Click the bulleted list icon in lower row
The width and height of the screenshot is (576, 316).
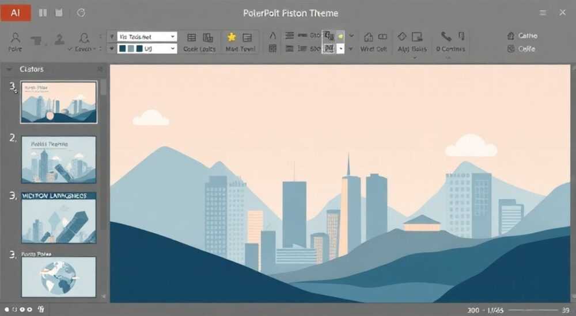click(x=302, y=48)
